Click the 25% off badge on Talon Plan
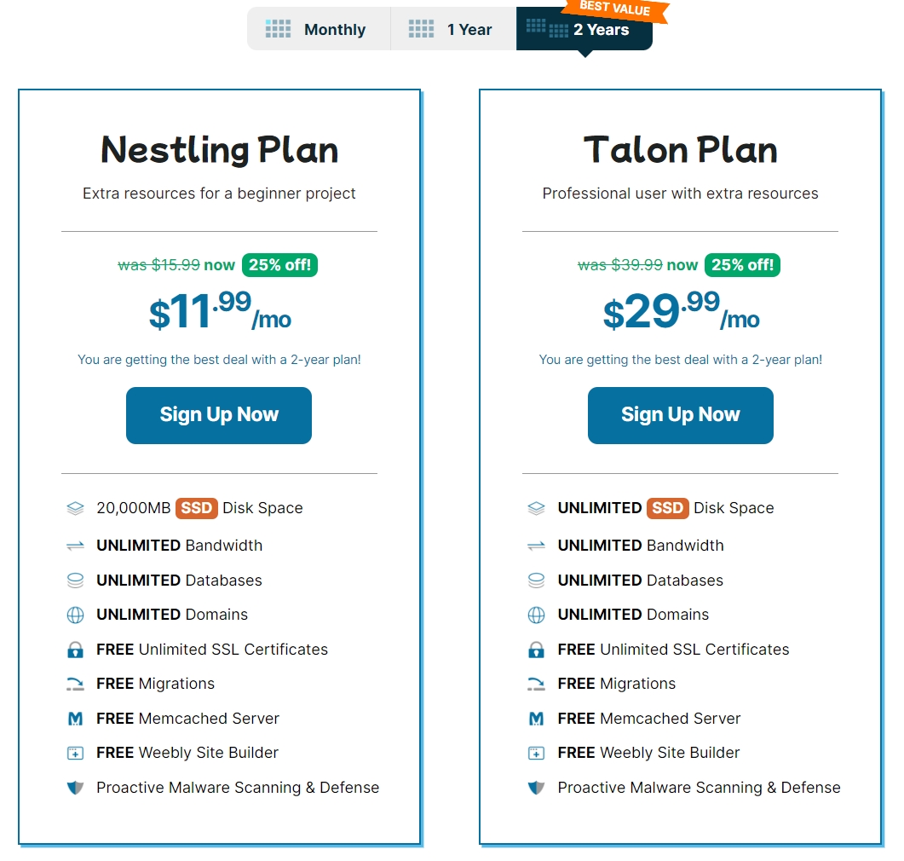904x861 pixels. click(742, 265)
